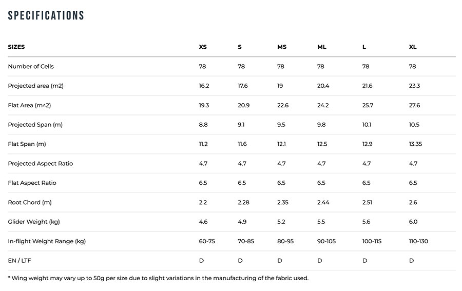Screen dimensions: 462x291
Task: Select the SIZES column header
Action: tap(16, 47)
